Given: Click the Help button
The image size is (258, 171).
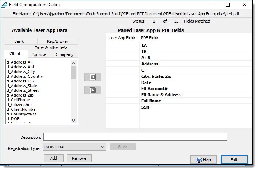Looking at the screenshot, I should pyautogui.click(x=203, y=160).
